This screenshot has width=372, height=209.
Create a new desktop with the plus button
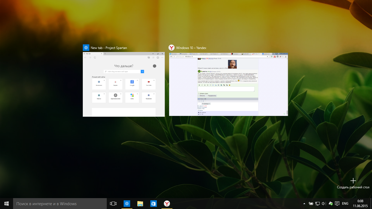pos(353,181)
